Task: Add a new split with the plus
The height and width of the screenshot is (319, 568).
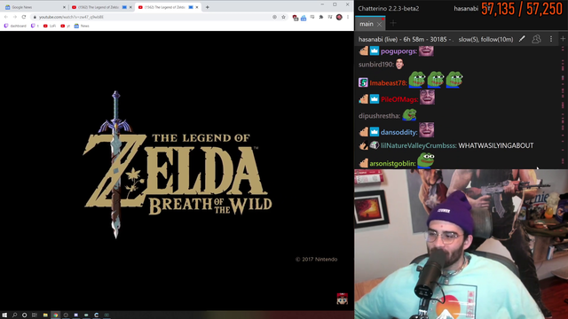Action: [x=563, y=39]
